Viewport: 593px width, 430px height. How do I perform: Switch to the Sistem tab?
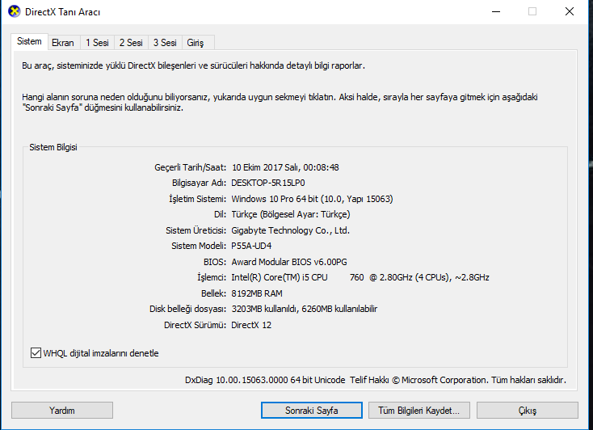click(x=29, y=42)
